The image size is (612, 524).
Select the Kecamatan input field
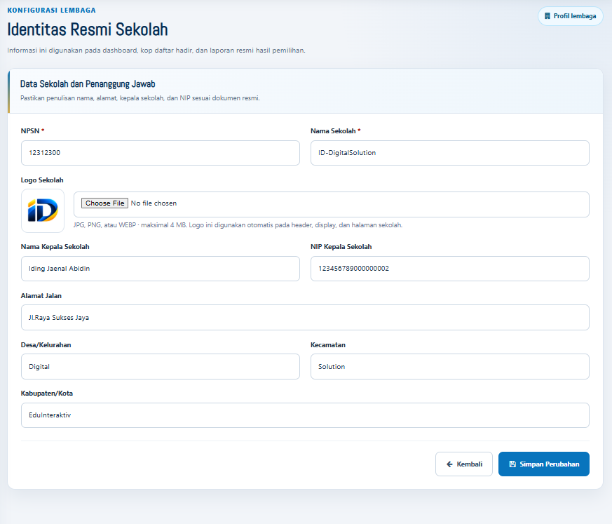pos(449,367)
